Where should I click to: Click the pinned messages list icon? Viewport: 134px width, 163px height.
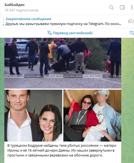tap(131, 21)
